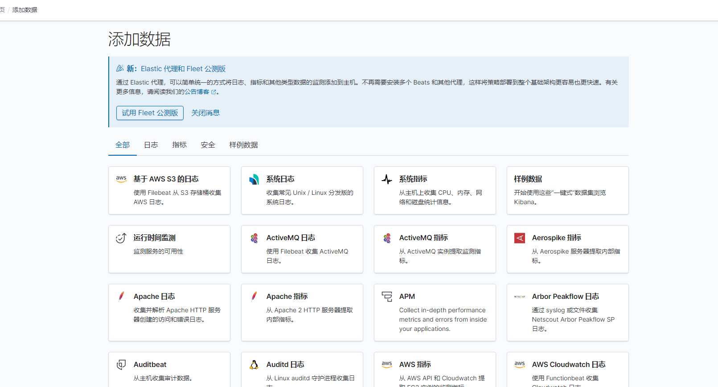Click the AWS icon on AWS 指标 card

pos(387,364)
